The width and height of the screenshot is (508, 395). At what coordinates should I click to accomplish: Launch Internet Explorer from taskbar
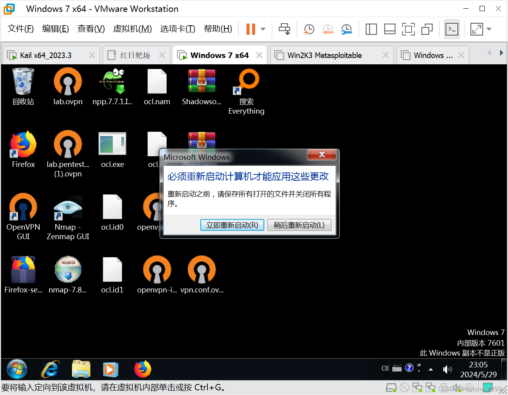click(50, 369)
